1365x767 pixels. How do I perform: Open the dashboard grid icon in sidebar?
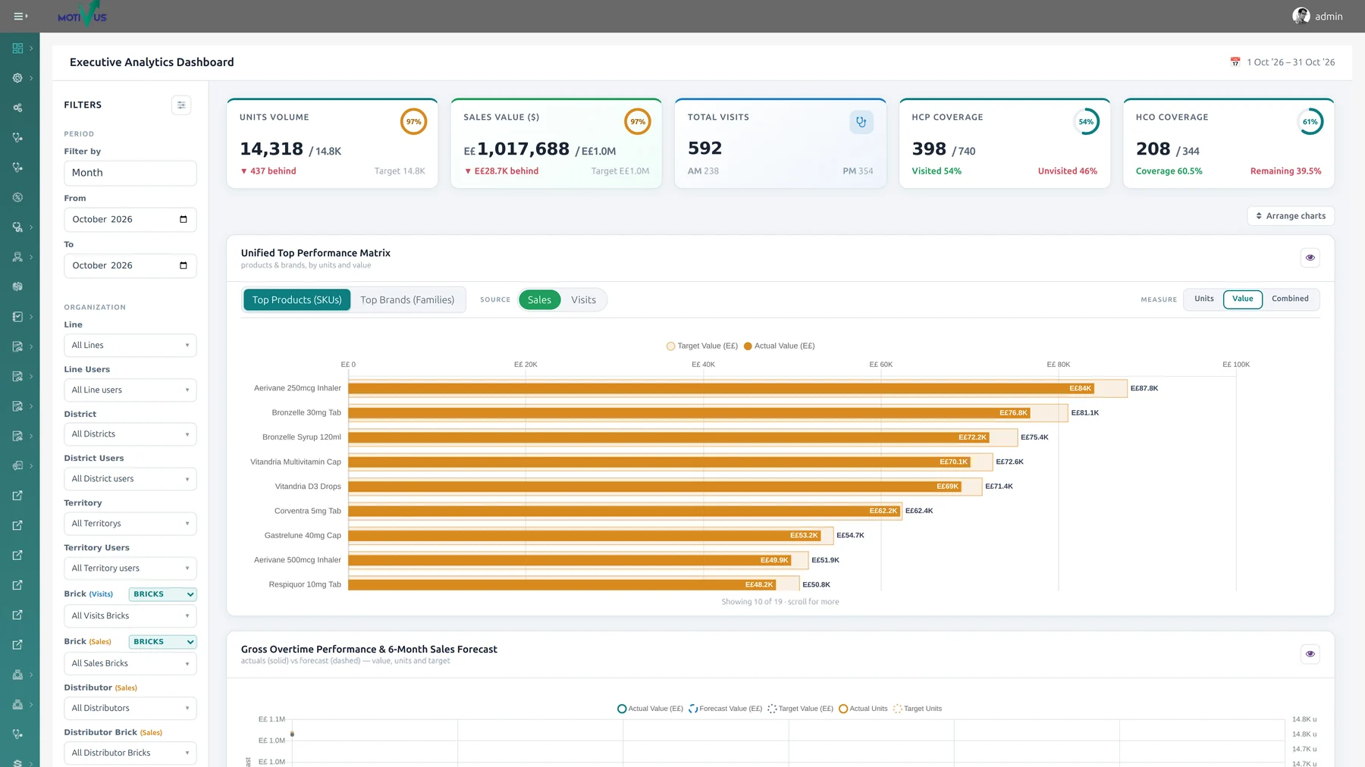[17, 48]
